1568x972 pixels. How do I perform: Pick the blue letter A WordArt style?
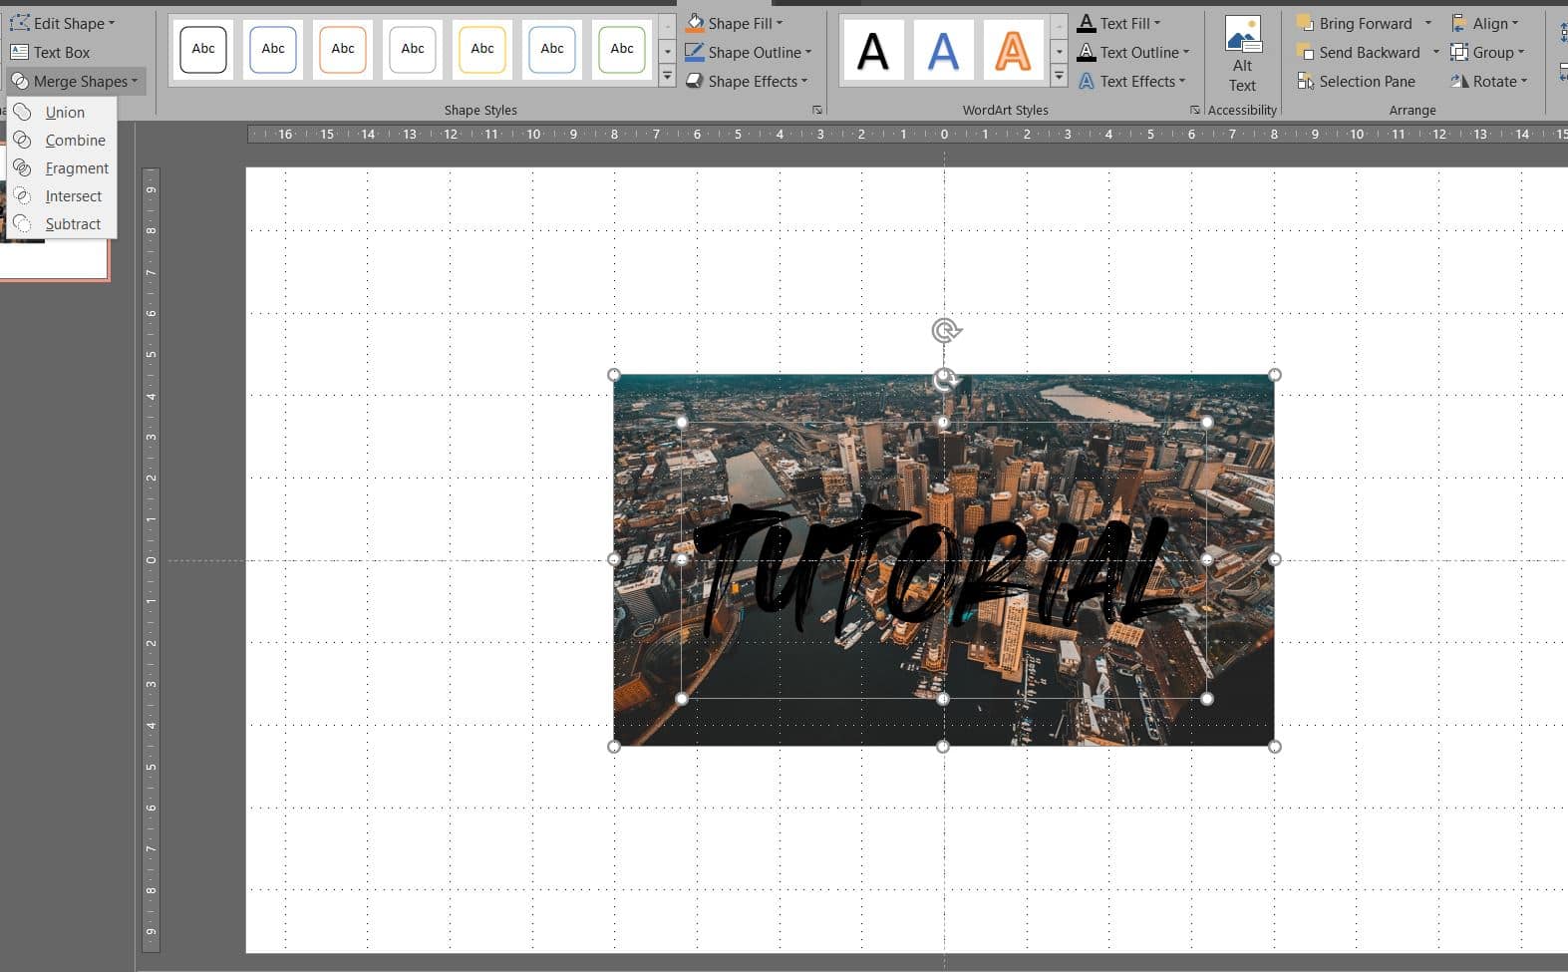943,50
